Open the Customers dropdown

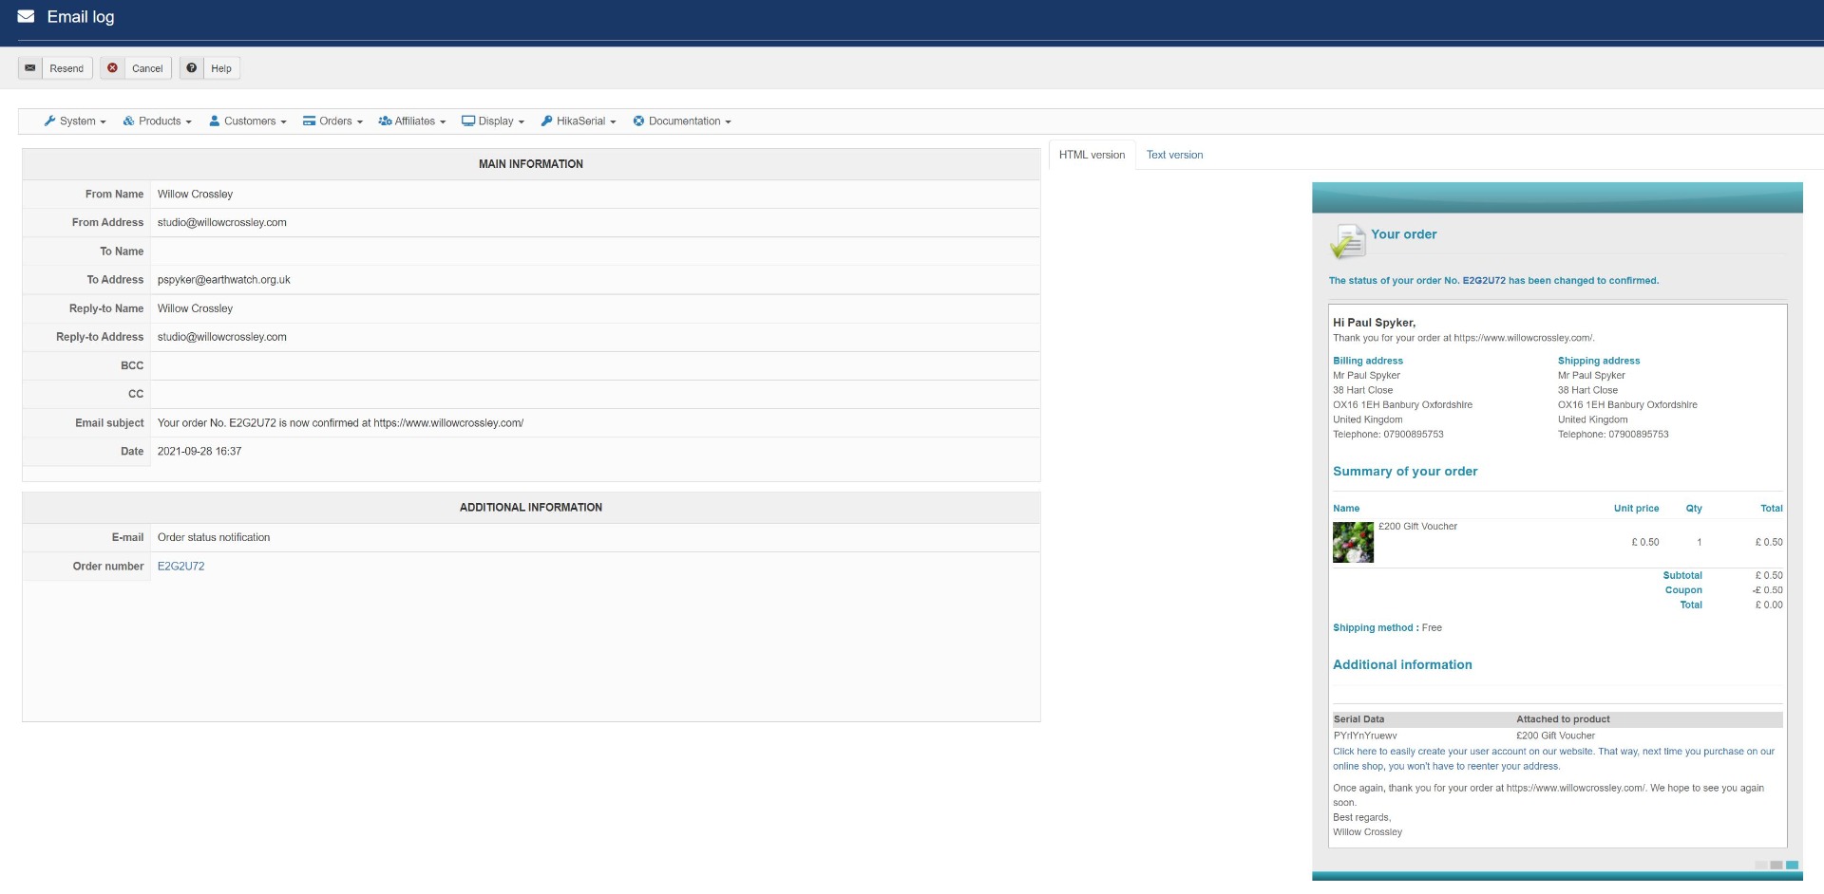coord(247,121)
